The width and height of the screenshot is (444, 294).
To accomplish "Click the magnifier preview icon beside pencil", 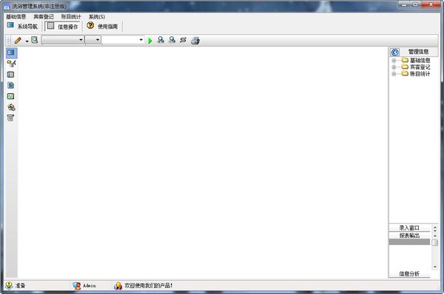I will click(x=35, y=40).
